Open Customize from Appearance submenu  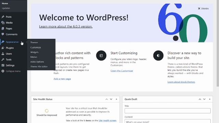pos(36,47)
